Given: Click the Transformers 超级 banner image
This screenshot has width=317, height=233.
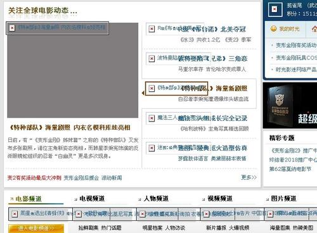Looking at the screenshot, I should click(290, 106).
